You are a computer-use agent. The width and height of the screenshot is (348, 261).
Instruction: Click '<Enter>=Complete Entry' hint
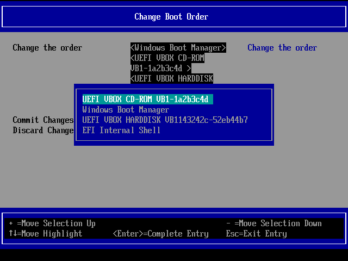point(161,234)
